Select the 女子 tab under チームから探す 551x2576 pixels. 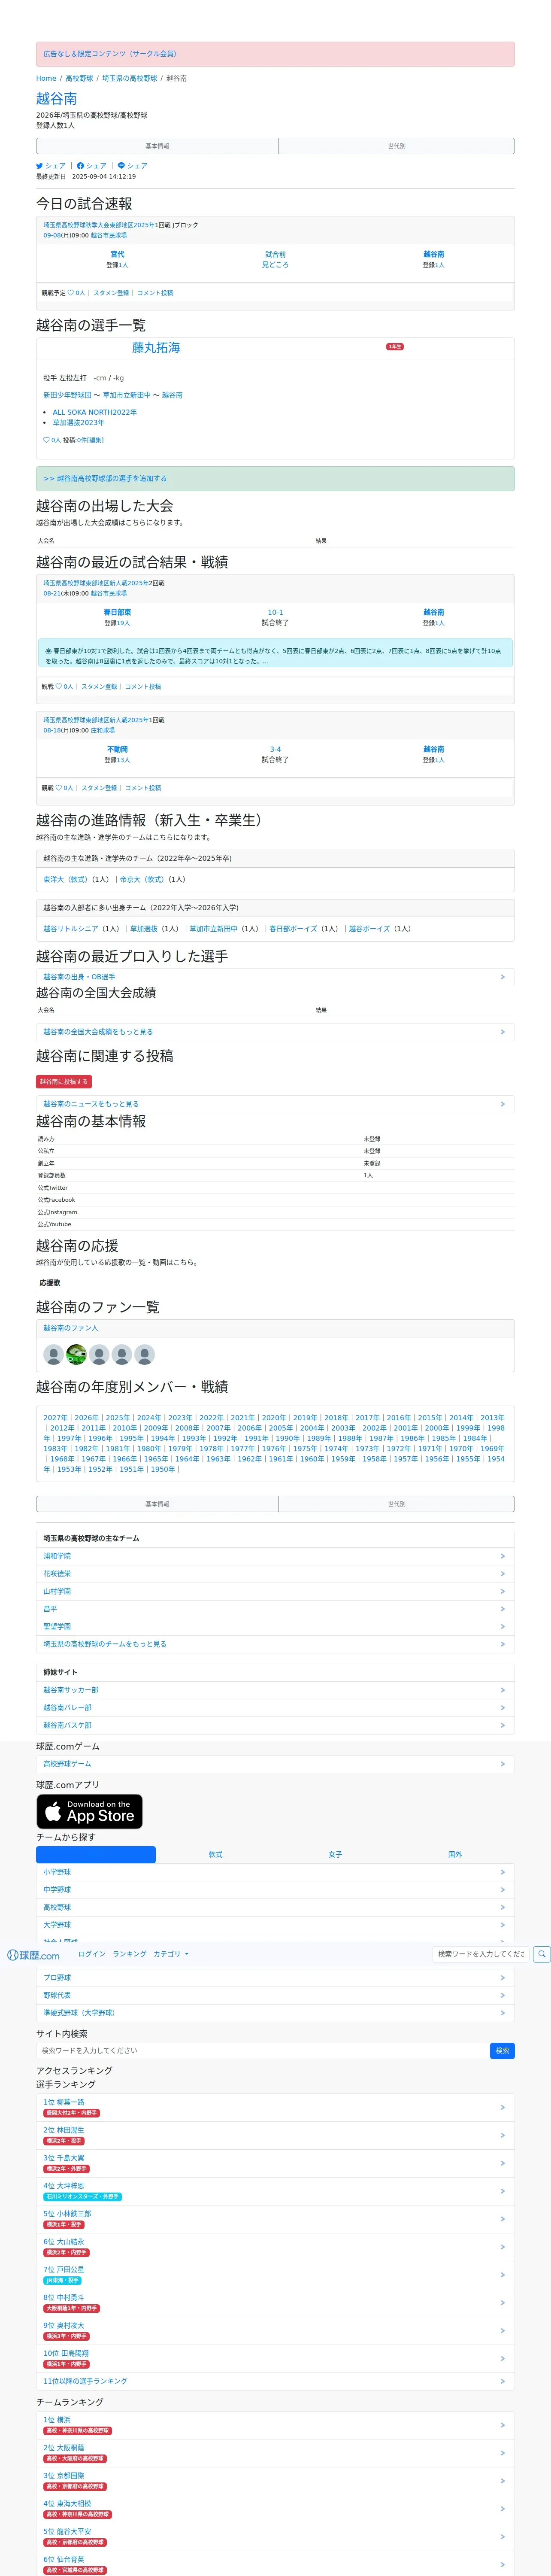point(335,1855)
